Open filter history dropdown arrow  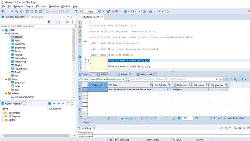[x=221, y=79]
